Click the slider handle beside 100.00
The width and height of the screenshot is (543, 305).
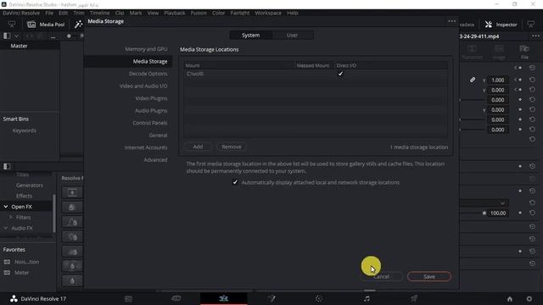click(x=484, y=213)
